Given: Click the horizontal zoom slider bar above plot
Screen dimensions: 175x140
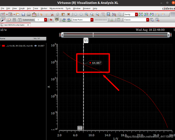Looking at the screenshot, I should coord(116,35).
